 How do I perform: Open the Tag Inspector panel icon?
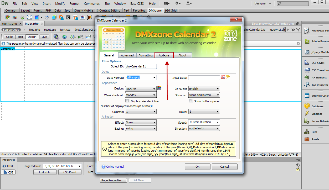click(x=307, y=85)
